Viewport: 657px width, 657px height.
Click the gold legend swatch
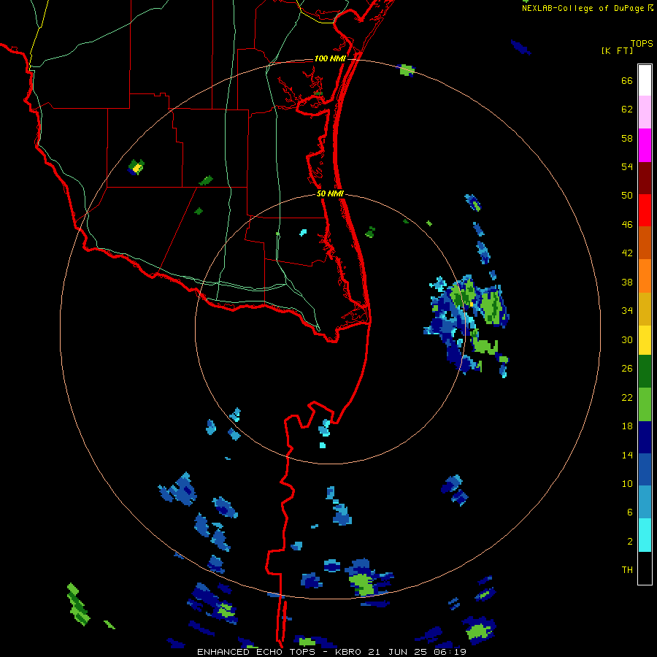click(645, 310)
